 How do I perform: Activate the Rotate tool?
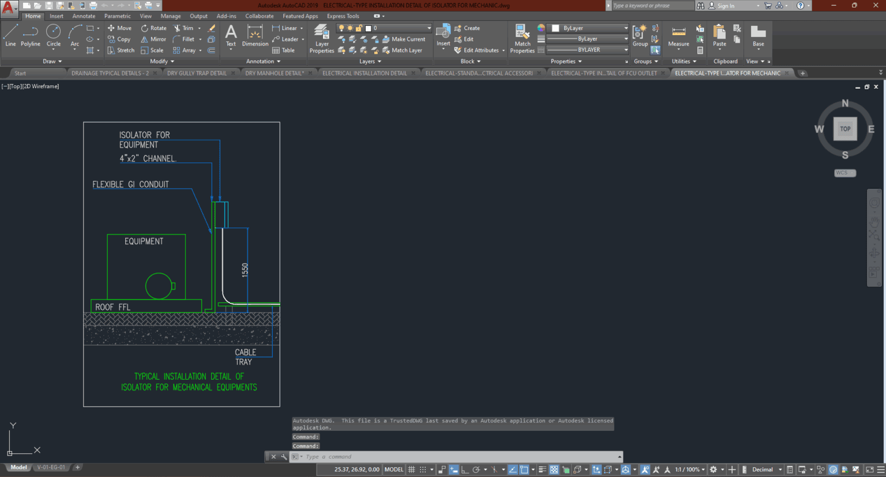pos(153,27)
